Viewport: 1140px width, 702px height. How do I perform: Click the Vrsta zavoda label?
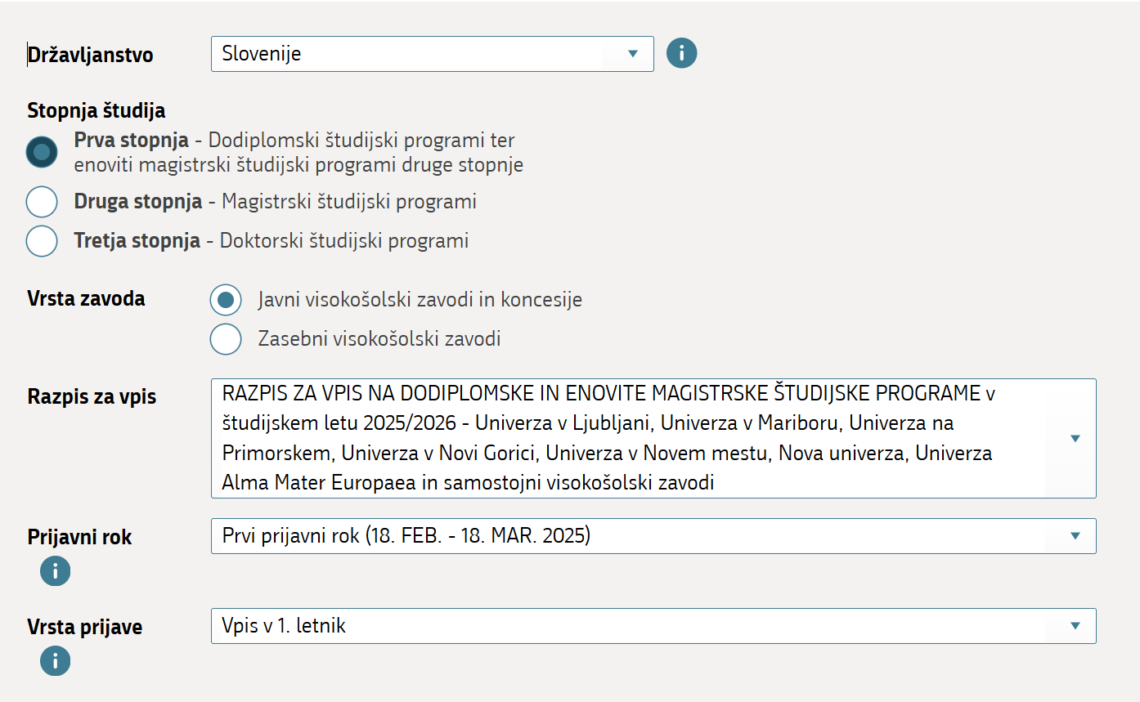(x=86, y=299)
